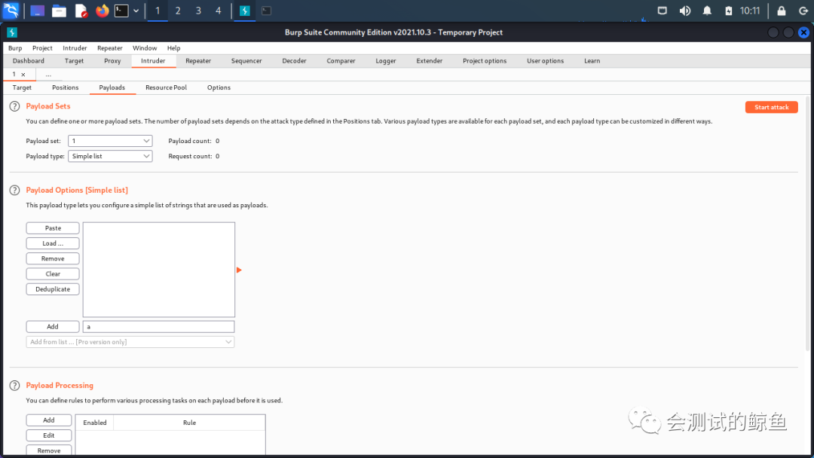Image resolution: width=814 pixels, height=458 pixels.
Task: Expand the Payload type dropdown
Action: click(110, 156)
